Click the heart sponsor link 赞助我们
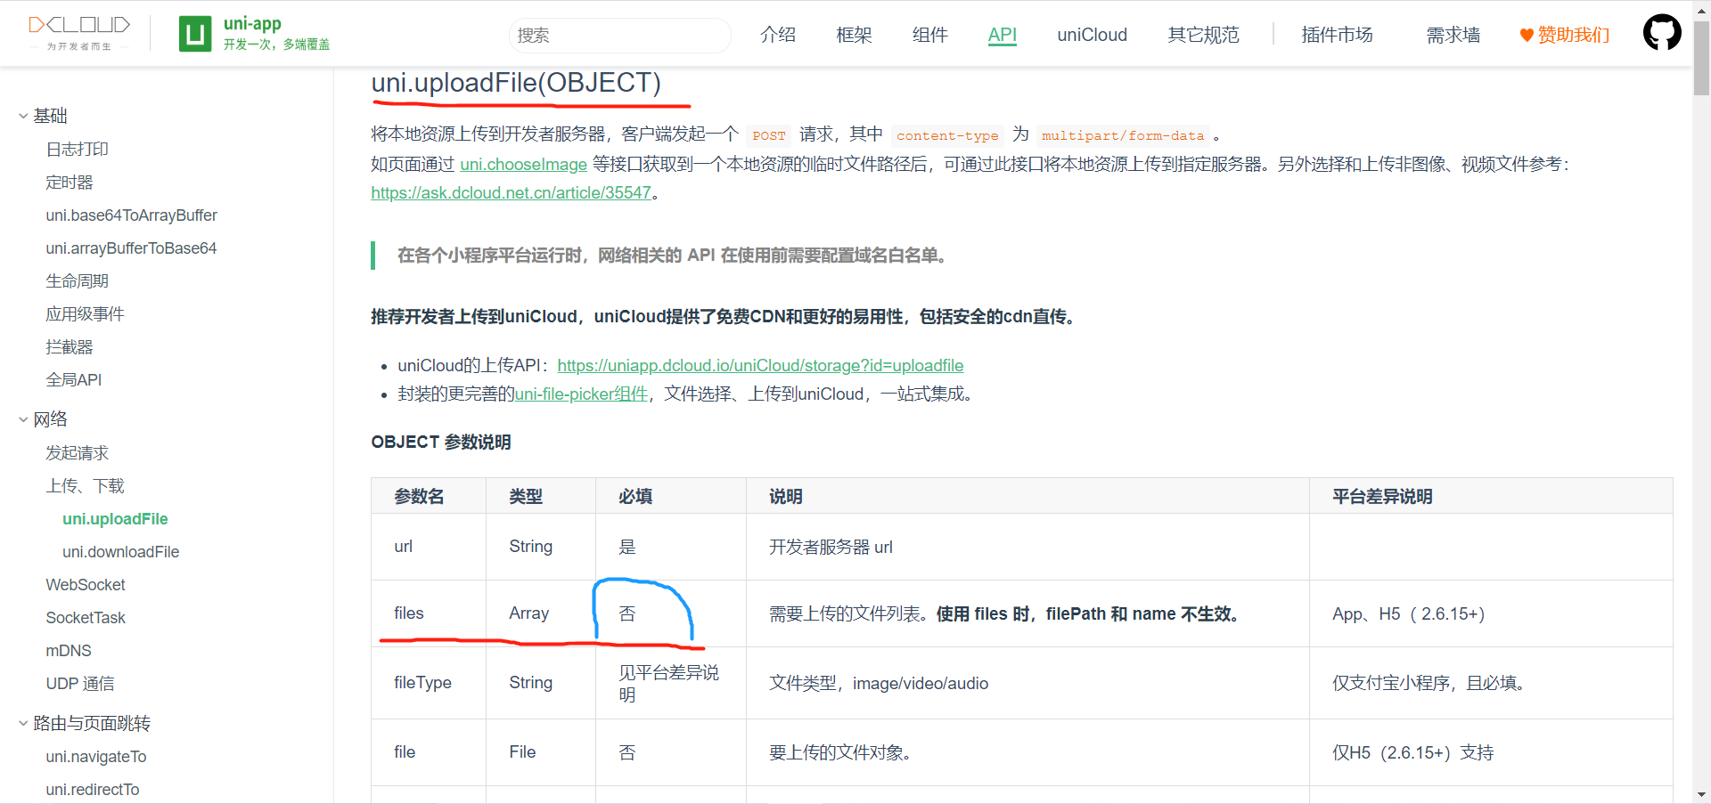Screen dimensions: 1711x804 1565,35
